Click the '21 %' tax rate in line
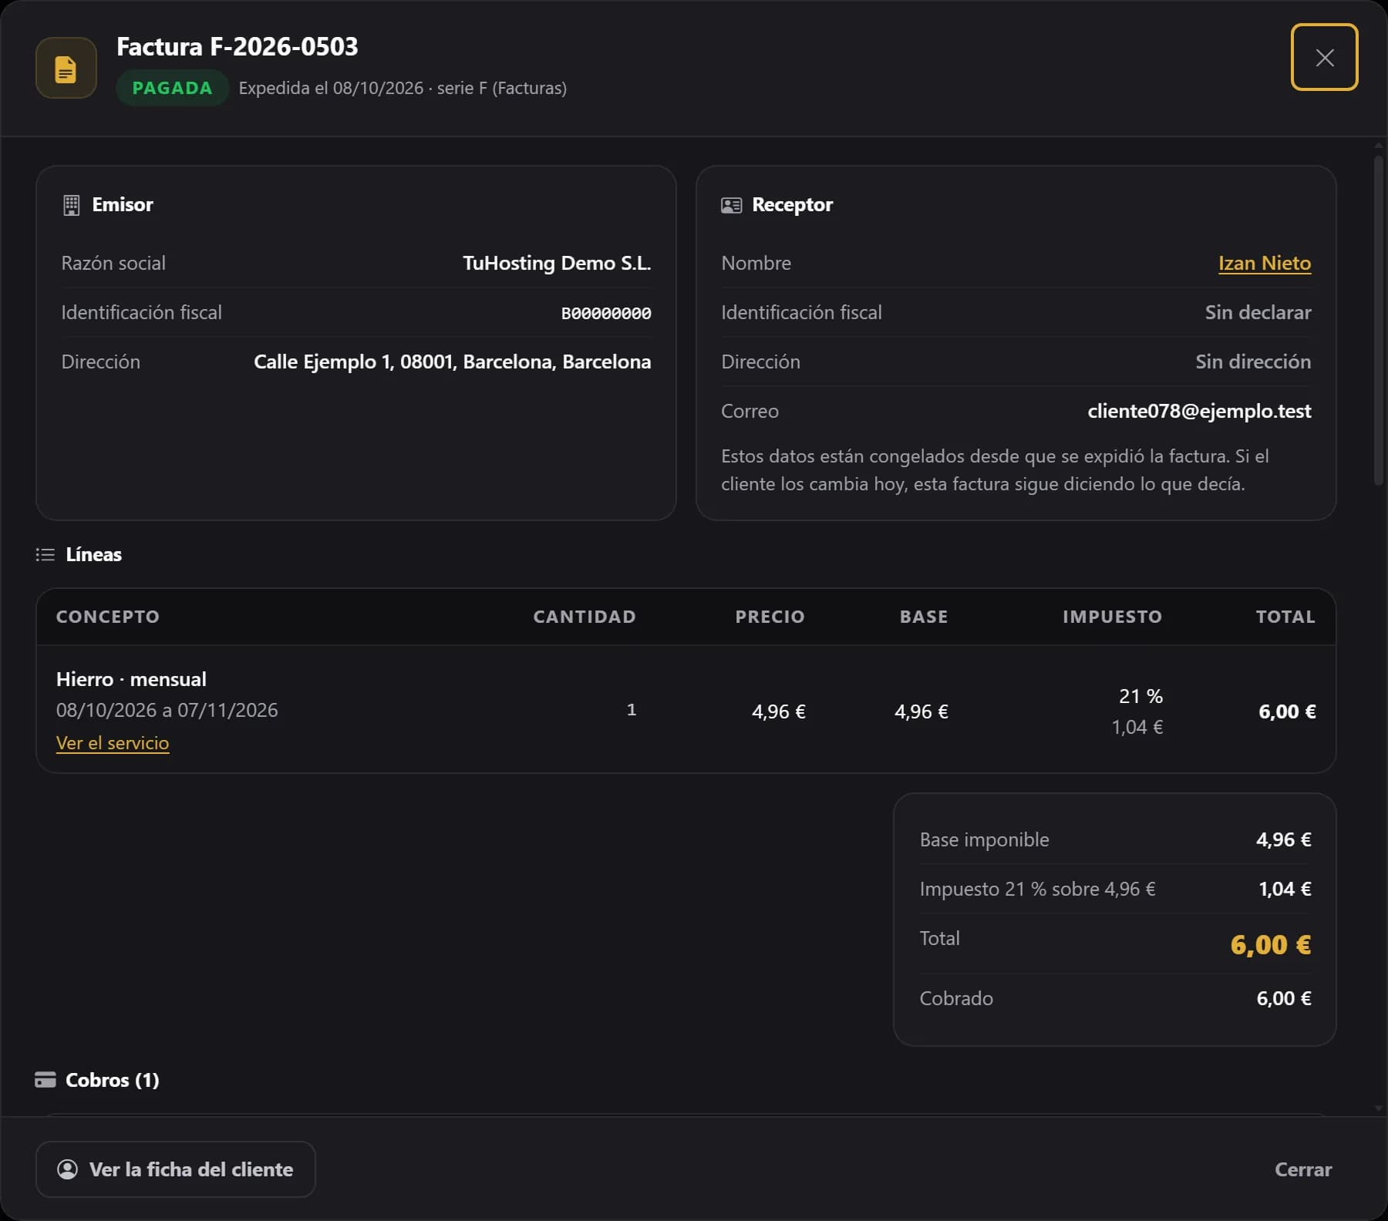 point(1140,696)
